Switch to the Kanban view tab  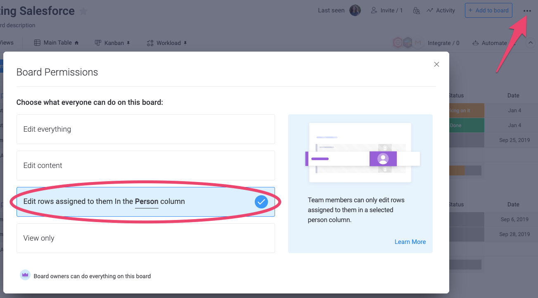coord(112,43)
